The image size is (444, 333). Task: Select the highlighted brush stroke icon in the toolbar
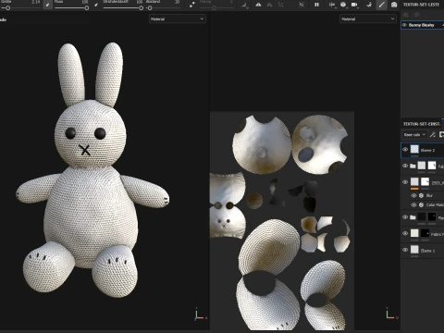point(382,5)
